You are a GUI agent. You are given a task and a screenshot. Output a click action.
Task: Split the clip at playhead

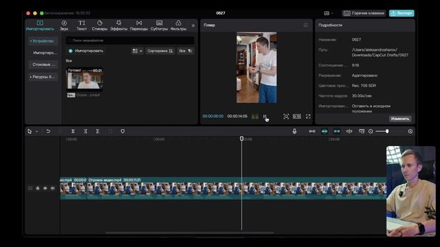point(73,131)
